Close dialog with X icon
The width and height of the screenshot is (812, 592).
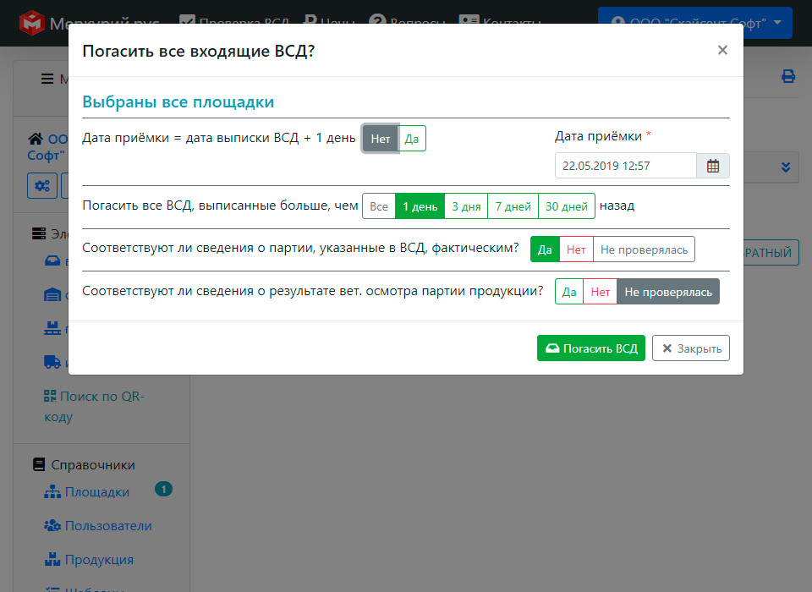click(x=722, y=50)
